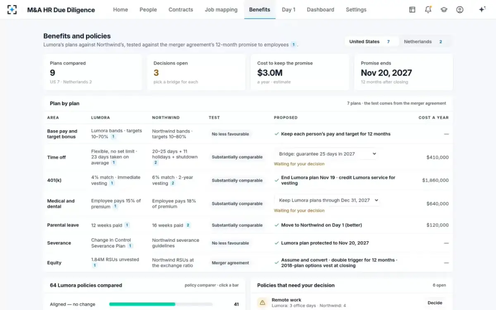Open citation 1 under 1.84M RSUs unvested
496x310 pixels.
click(94, 265)
